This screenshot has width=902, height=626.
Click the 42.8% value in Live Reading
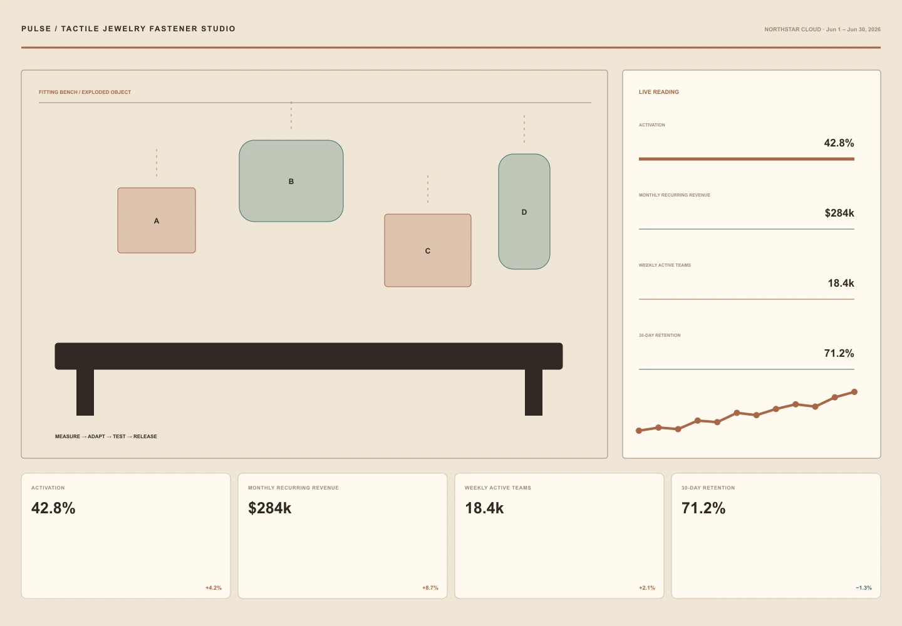(x=839, y=143)
